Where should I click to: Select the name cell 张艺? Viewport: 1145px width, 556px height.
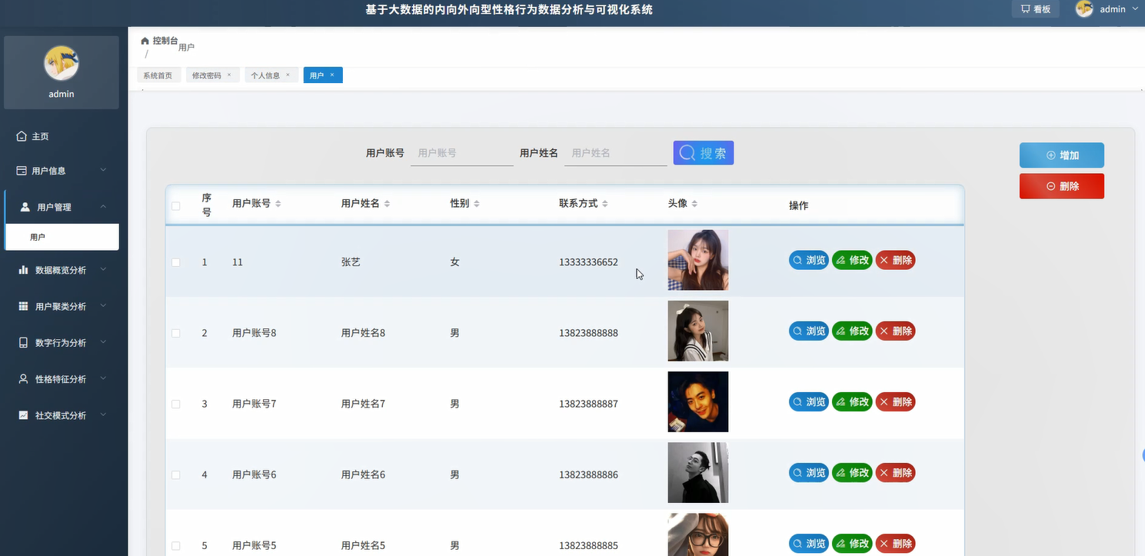pos(351,262)
